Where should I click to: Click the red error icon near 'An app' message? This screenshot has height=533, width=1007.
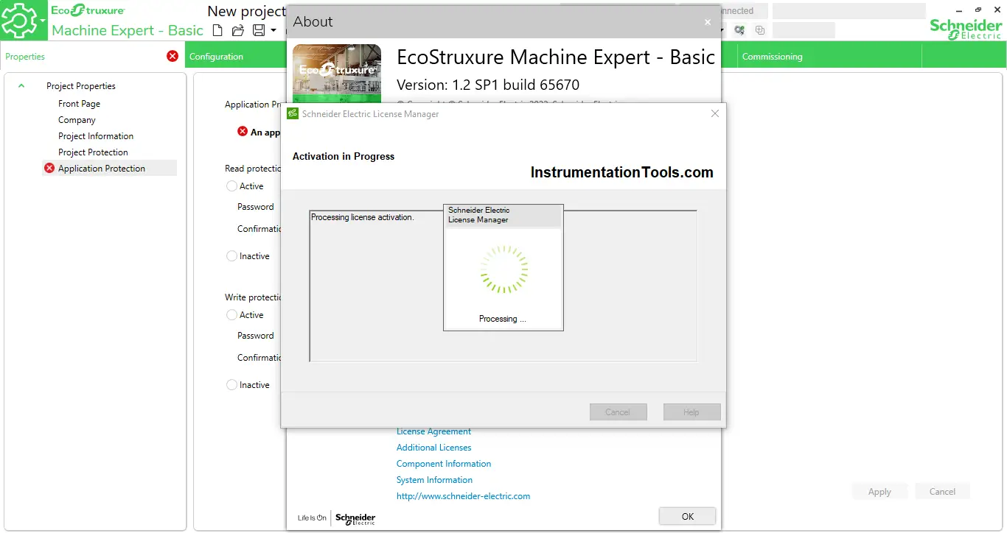pos(243,132)
